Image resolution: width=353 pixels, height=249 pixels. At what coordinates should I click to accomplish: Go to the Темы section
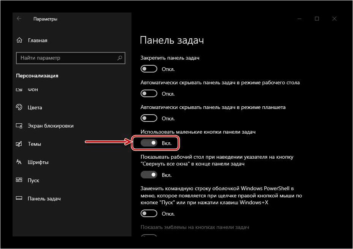click(x=35, y=144)
